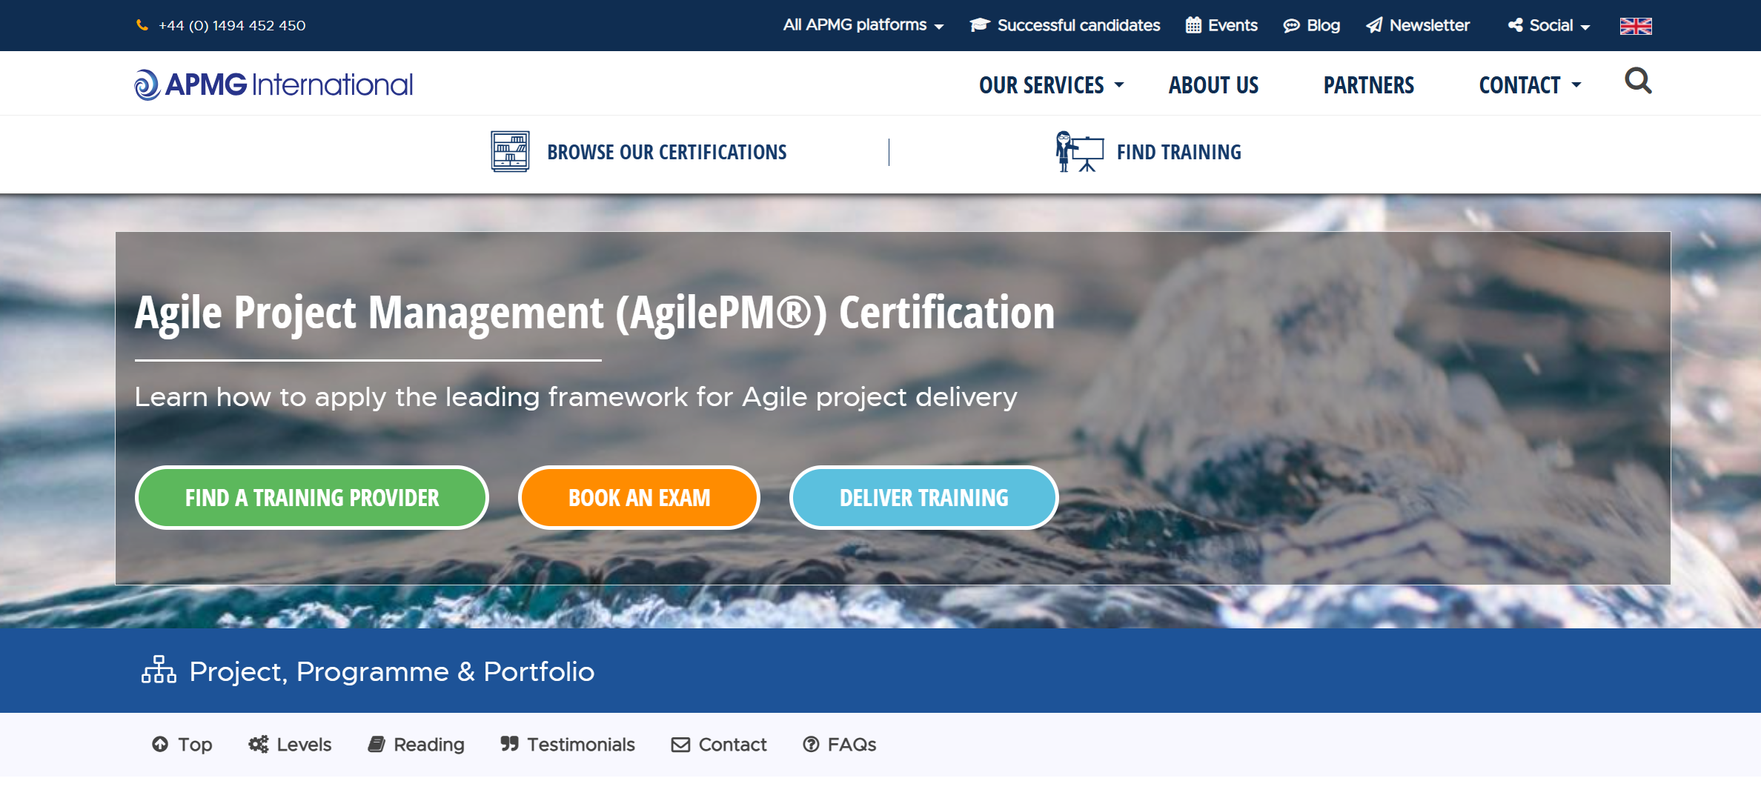
Task: Click the Find a Training Provider button
Action: (312, 498)
